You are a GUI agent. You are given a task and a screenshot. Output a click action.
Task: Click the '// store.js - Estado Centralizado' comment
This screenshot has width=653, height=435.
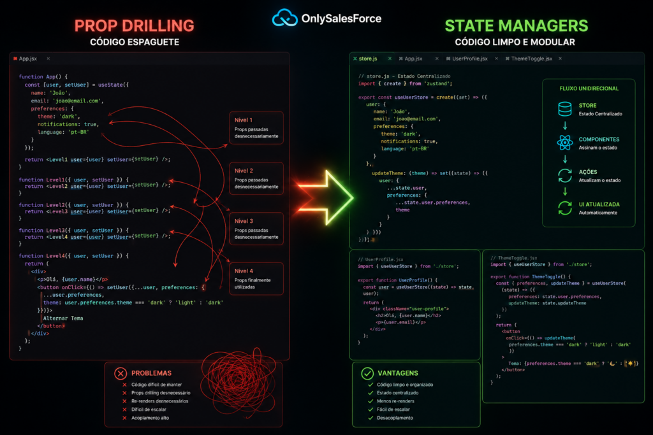tap(404, 76)
